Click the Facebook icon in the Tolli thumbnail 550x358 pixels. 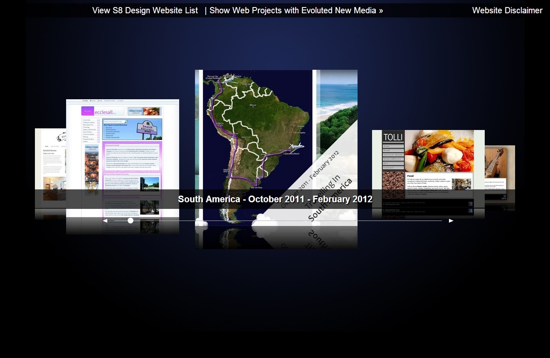(x=471, y=204)
